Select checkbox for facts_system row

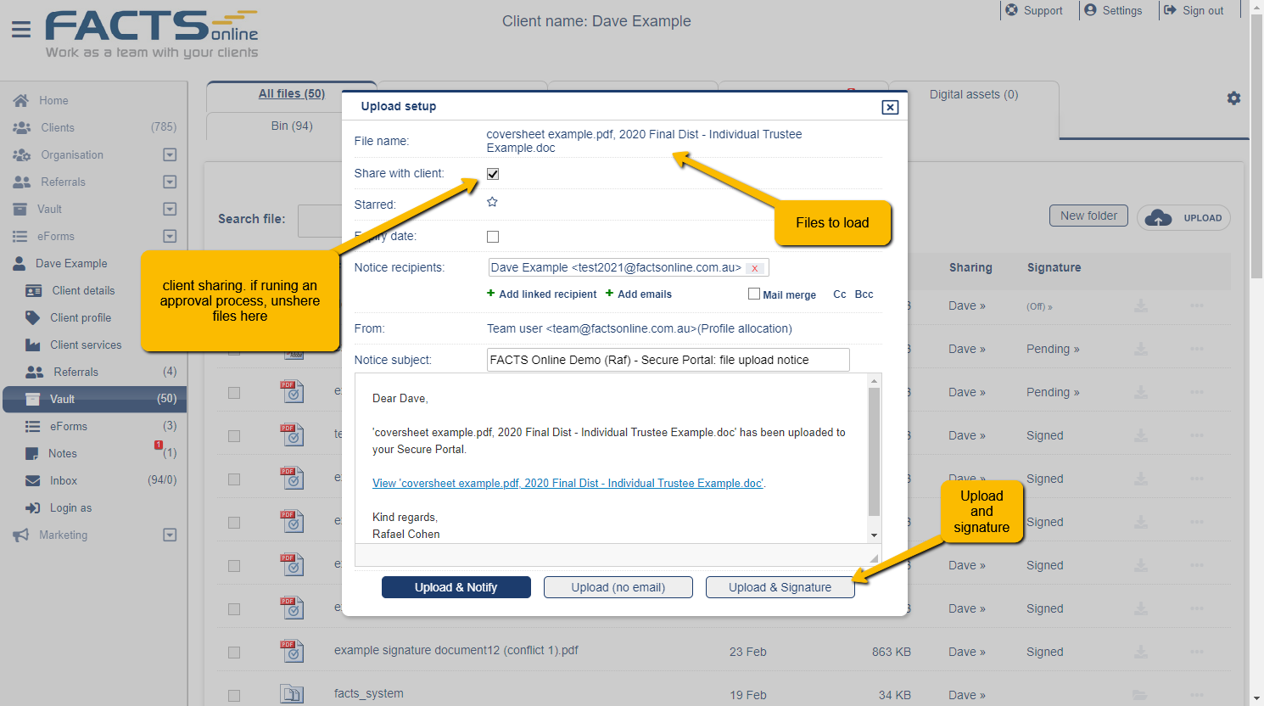(234, 696)
